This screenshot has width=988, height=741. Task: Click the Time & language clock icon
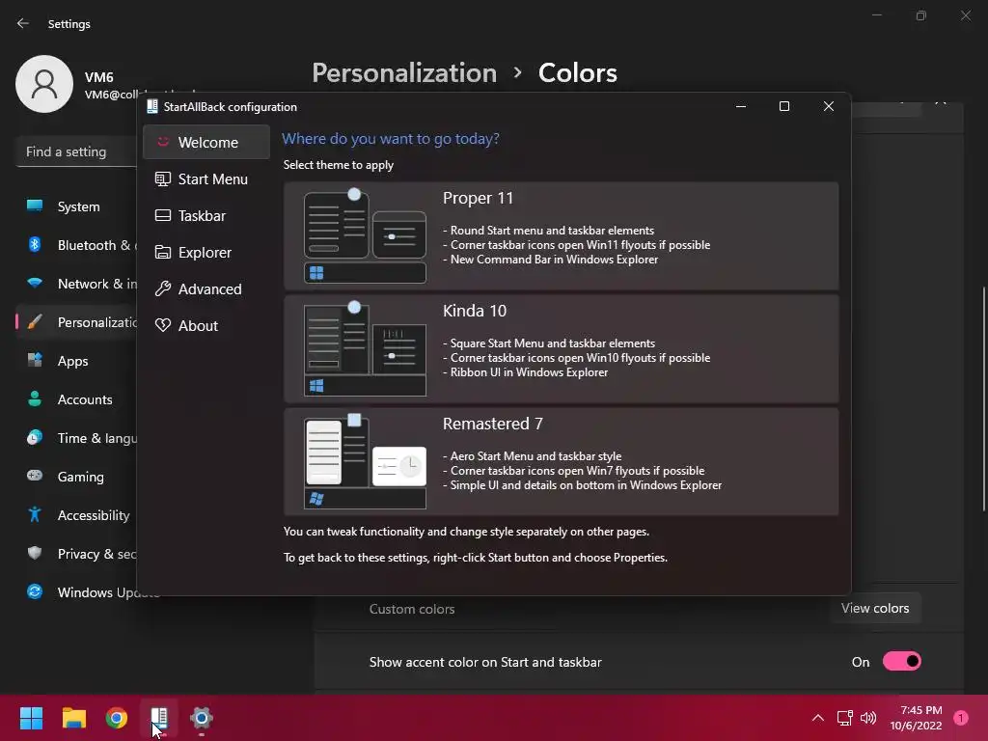coord(35,437)
